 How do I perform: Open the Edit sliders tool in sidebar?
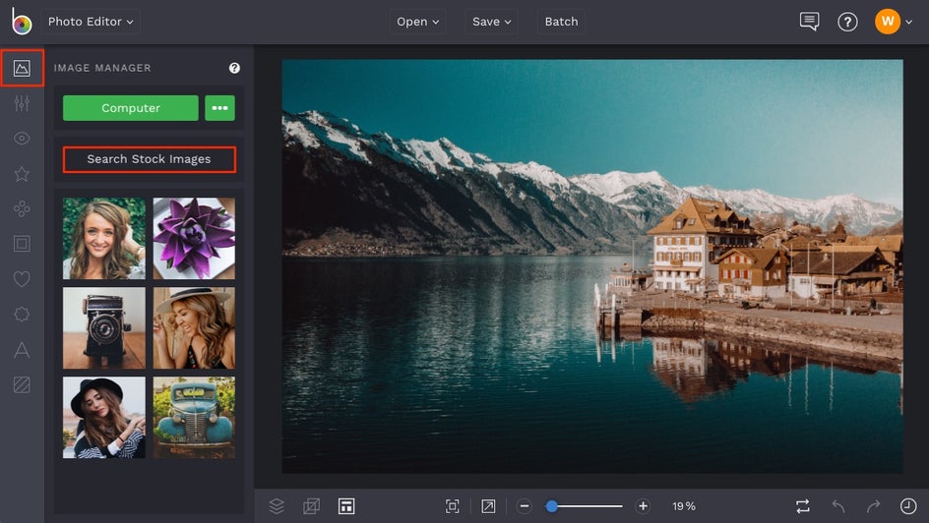[22, 103]
